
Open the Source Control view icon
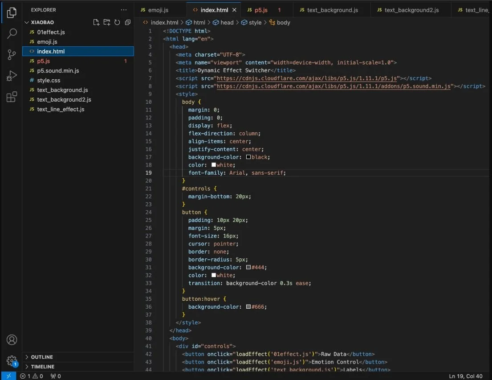(12, 55)
